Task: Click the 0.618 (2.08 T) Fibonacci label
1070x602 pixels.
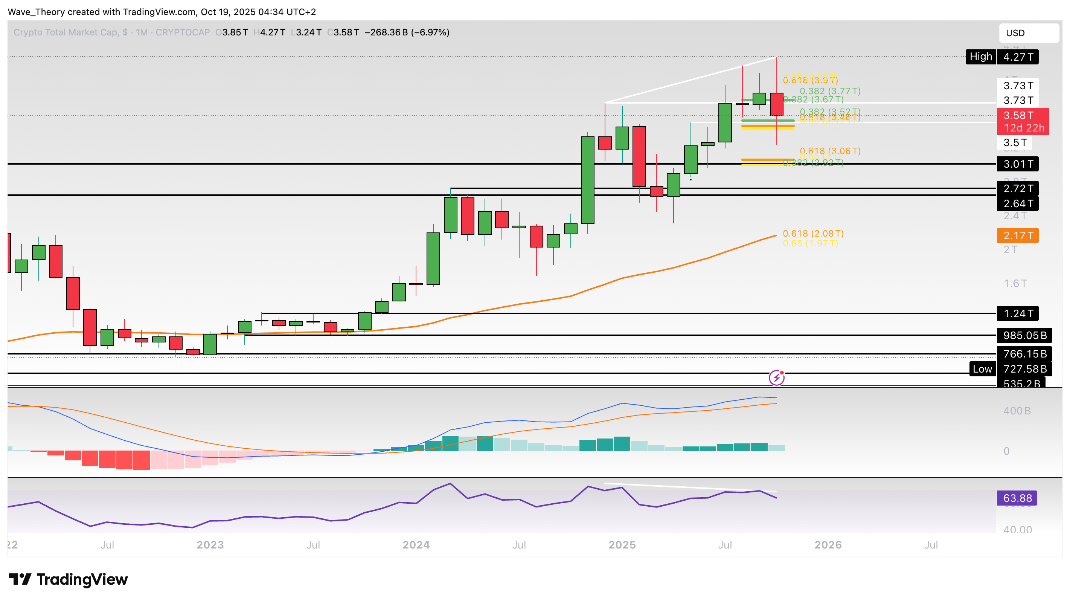Action: 813,234
